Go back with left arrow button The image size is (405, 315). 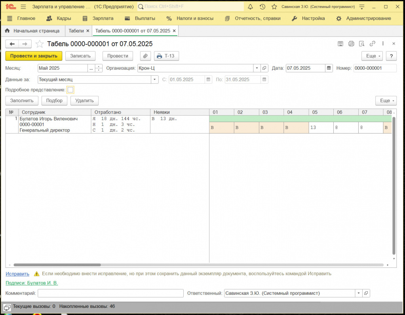12,44
